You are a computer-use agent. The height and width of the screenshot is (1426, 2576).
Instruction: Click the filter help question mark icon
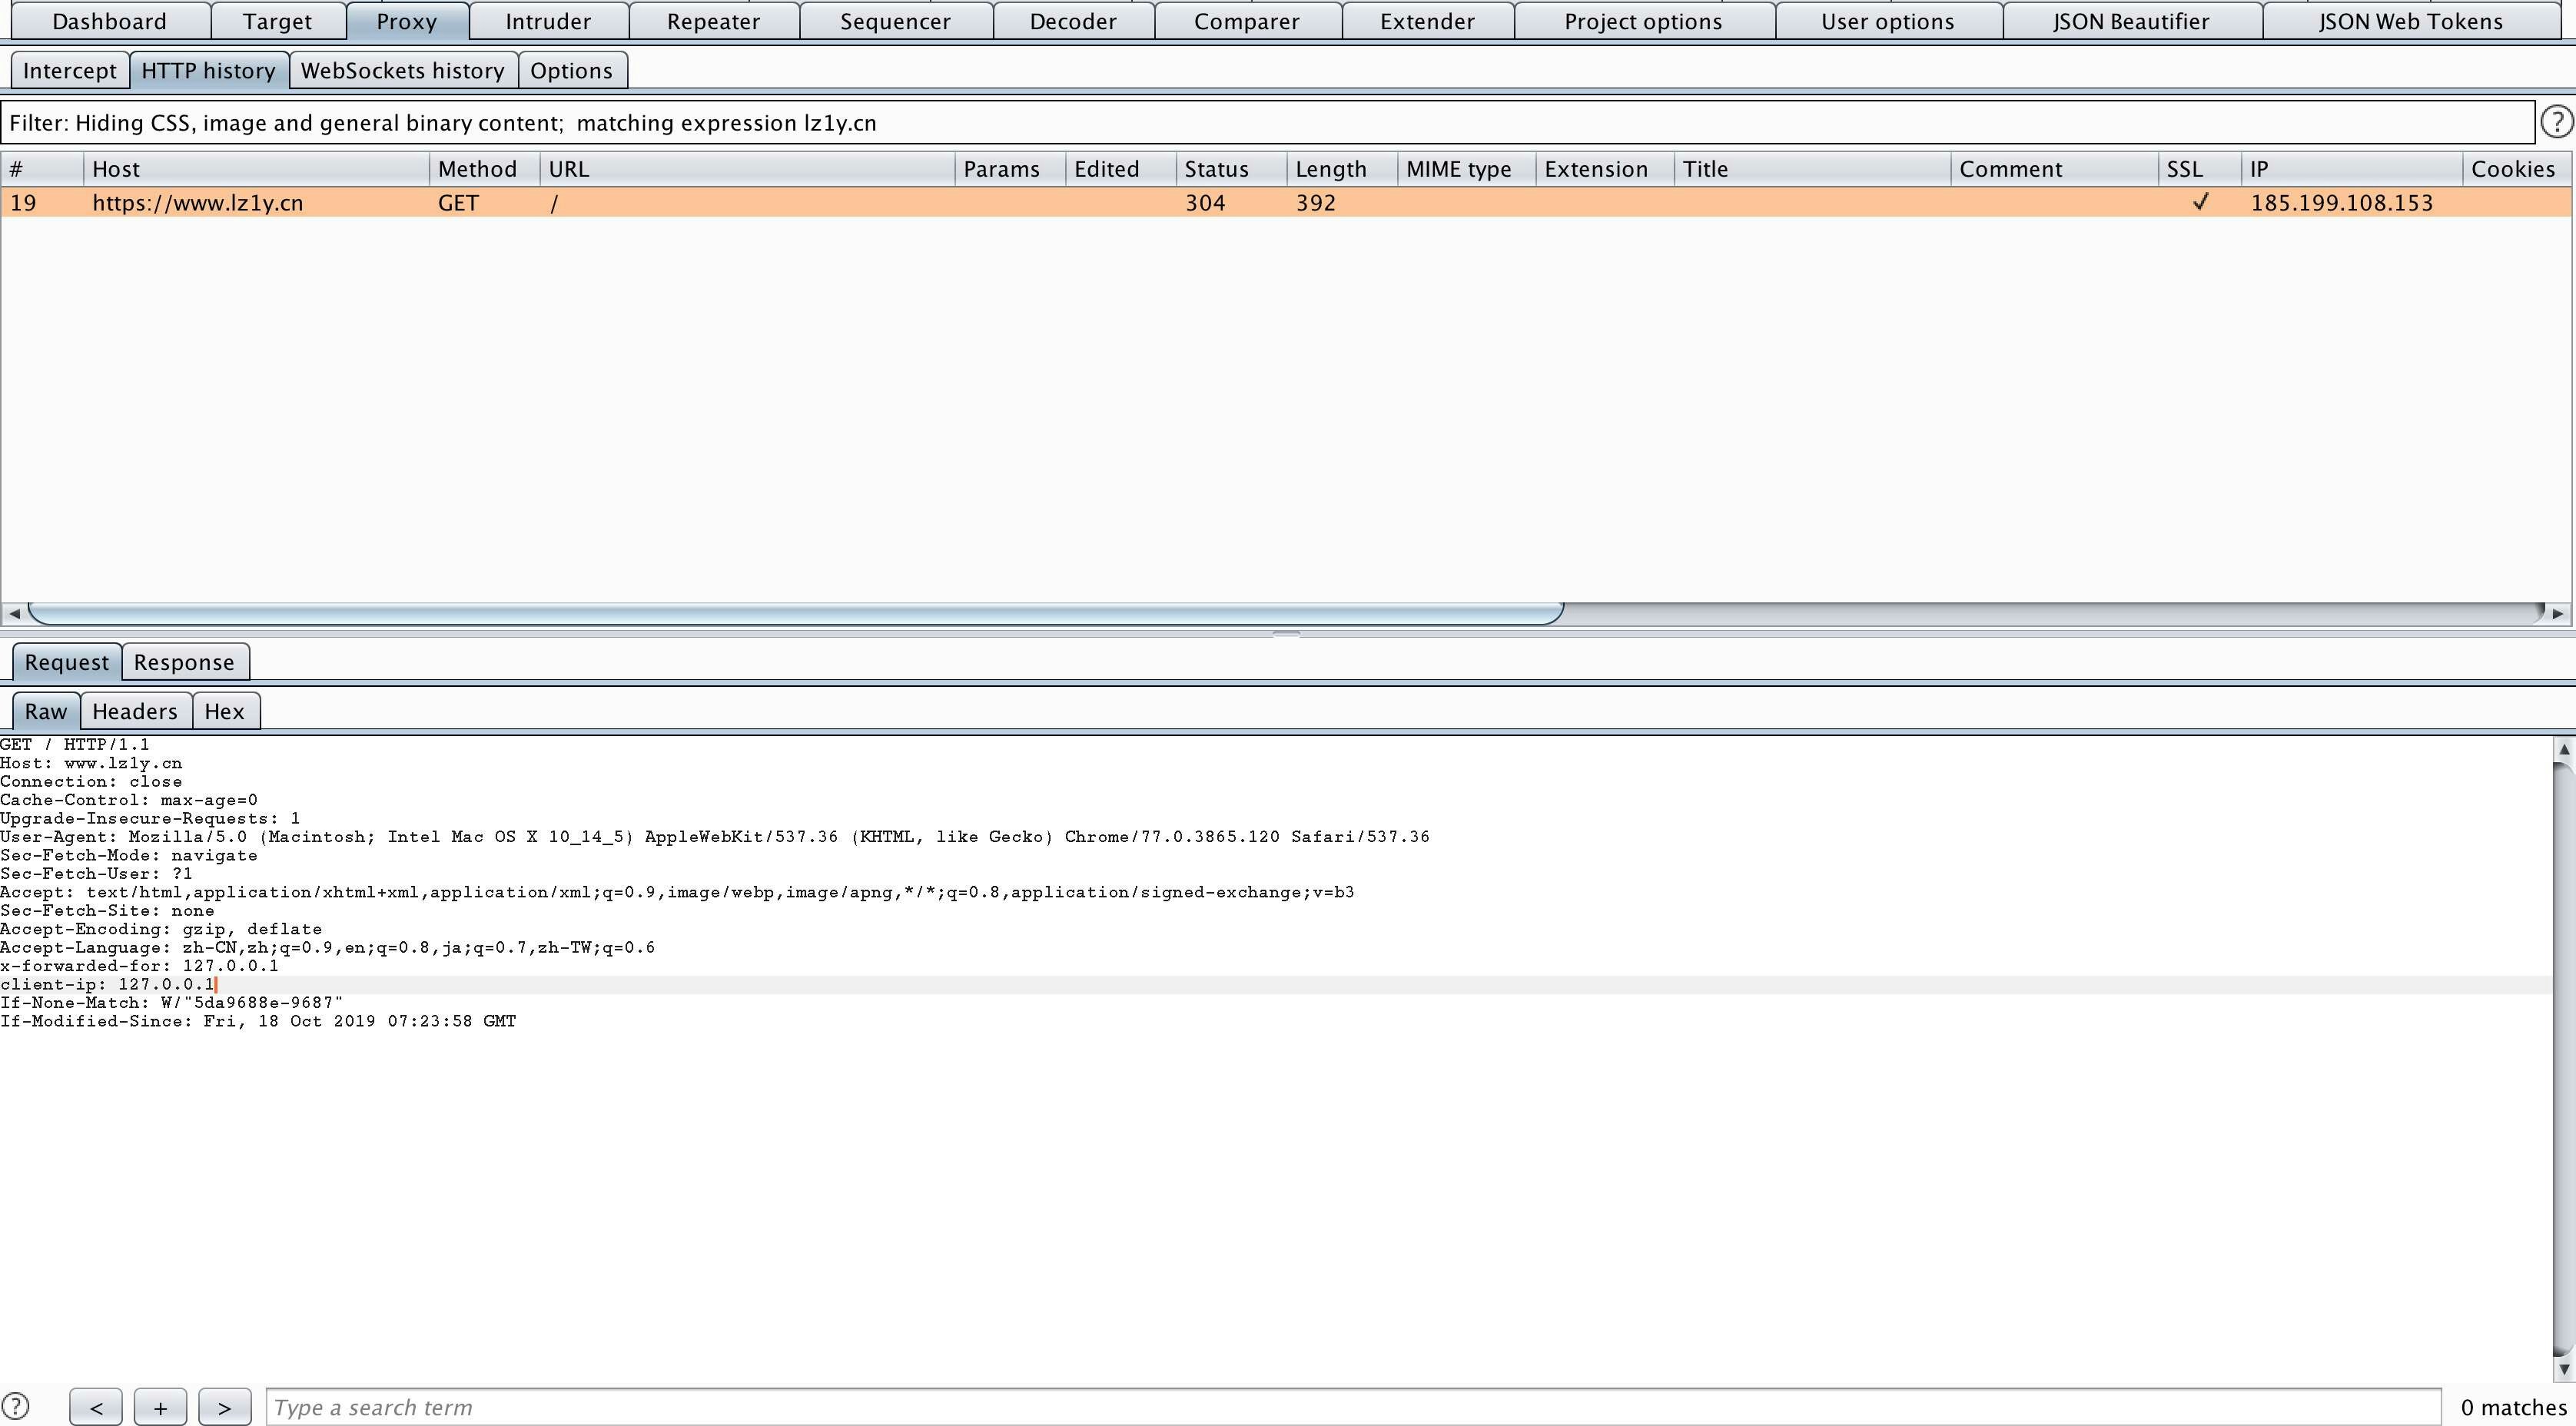pos(2556,122)
